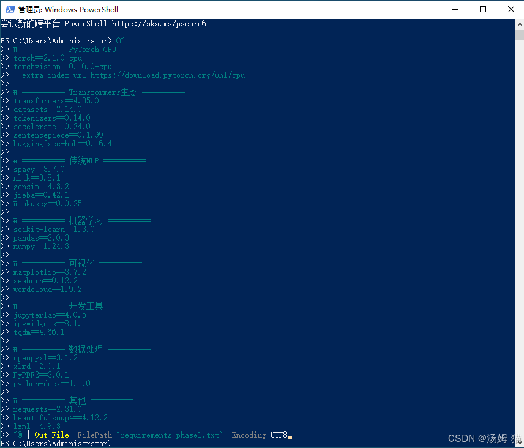The height and width of the screenshot is (448, 524).
Task: Click the line 'pandas==2.0.3'
Action: tap(41, 238)
